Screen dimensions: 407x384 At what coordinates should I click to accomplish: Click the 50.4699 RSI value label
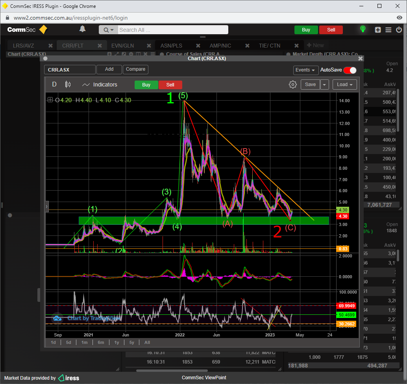coord(346,315)
